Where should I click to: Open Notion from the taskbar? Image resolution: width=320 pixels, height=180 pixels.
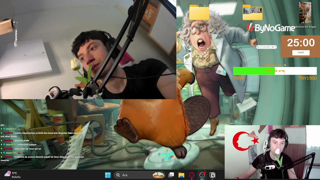pyautogui.click(x=212, y=175)
